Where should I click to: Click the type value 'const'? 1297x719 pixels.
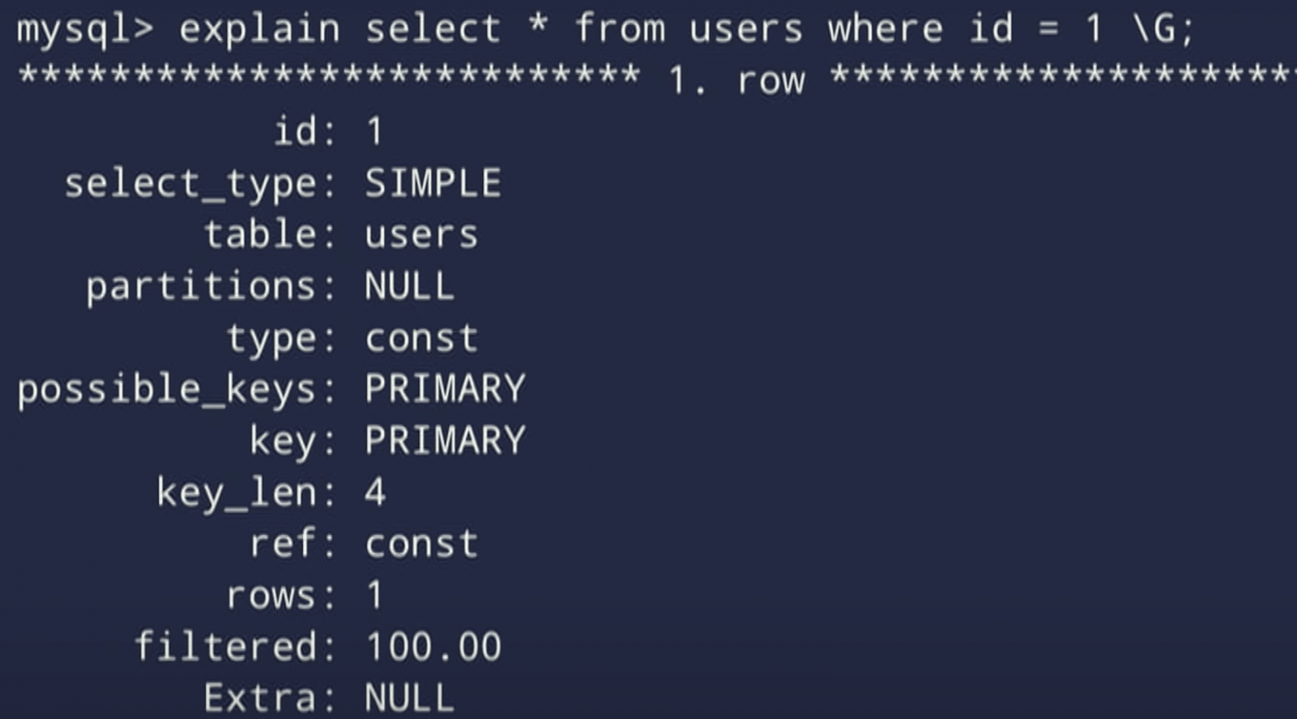pos(421,338)
